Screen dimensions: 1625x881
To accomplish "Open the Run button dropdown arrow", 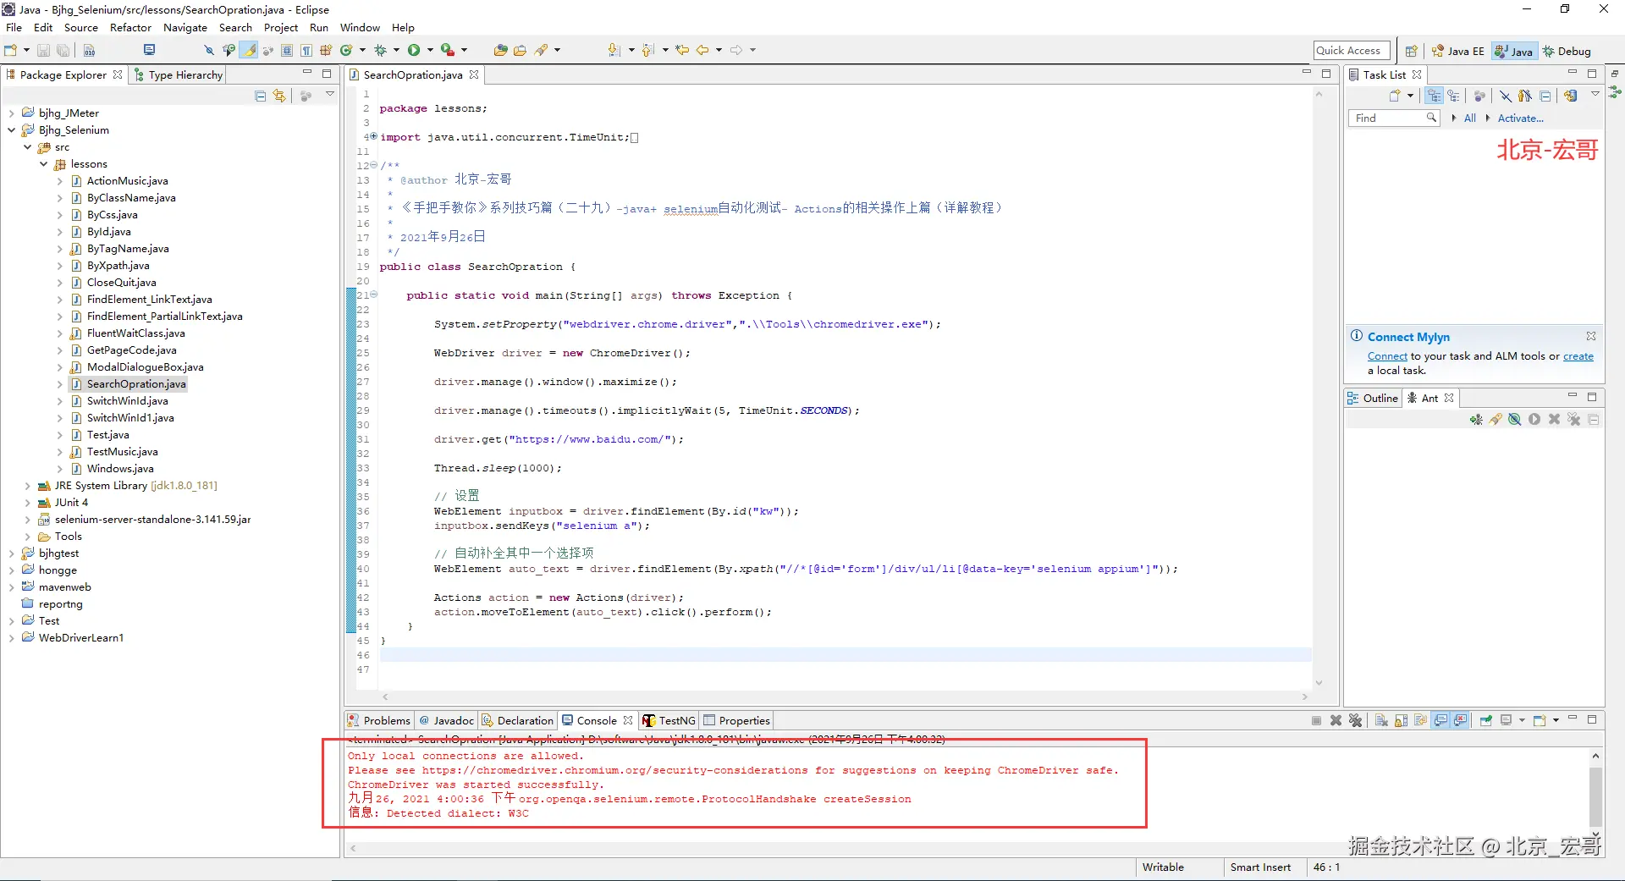I will click(x=430, y=51).
